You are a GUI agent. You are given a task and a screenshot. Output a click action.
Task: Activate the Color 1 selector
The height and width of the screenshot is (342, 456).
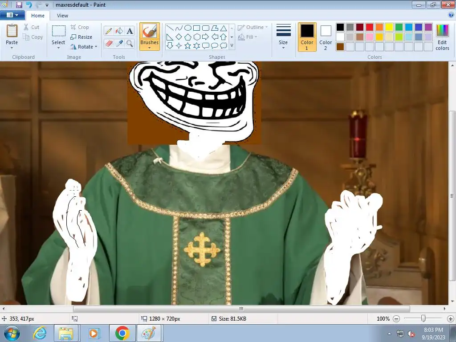[307, 37]
